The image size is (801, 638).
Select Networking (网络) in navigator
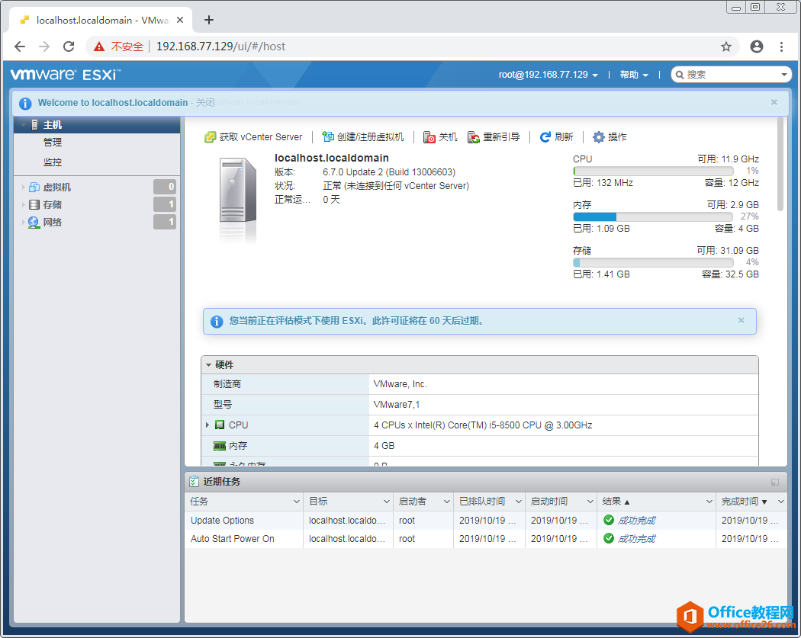tap(52, 222)
